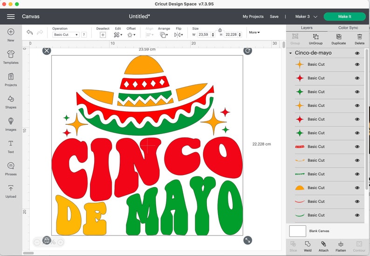Click the height stepper arrows
Screen dimensions: 370x256
240,34
